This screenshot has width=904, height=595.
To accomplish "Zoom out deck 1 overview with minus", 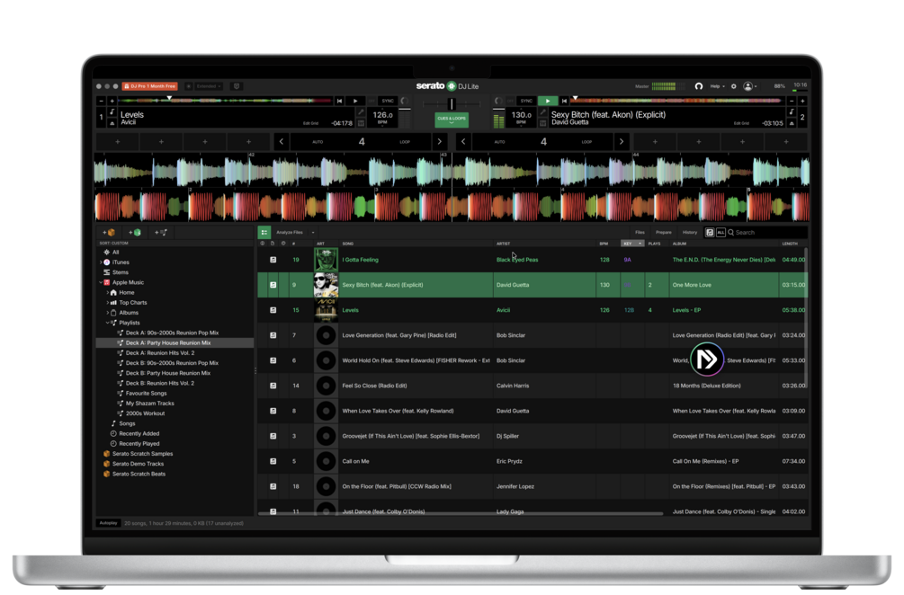I will 101,101.
